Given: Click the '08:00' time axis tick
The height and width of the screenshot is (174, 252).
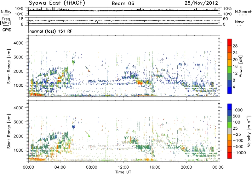Looking at the screenshot, I should [x=92, y=167].
